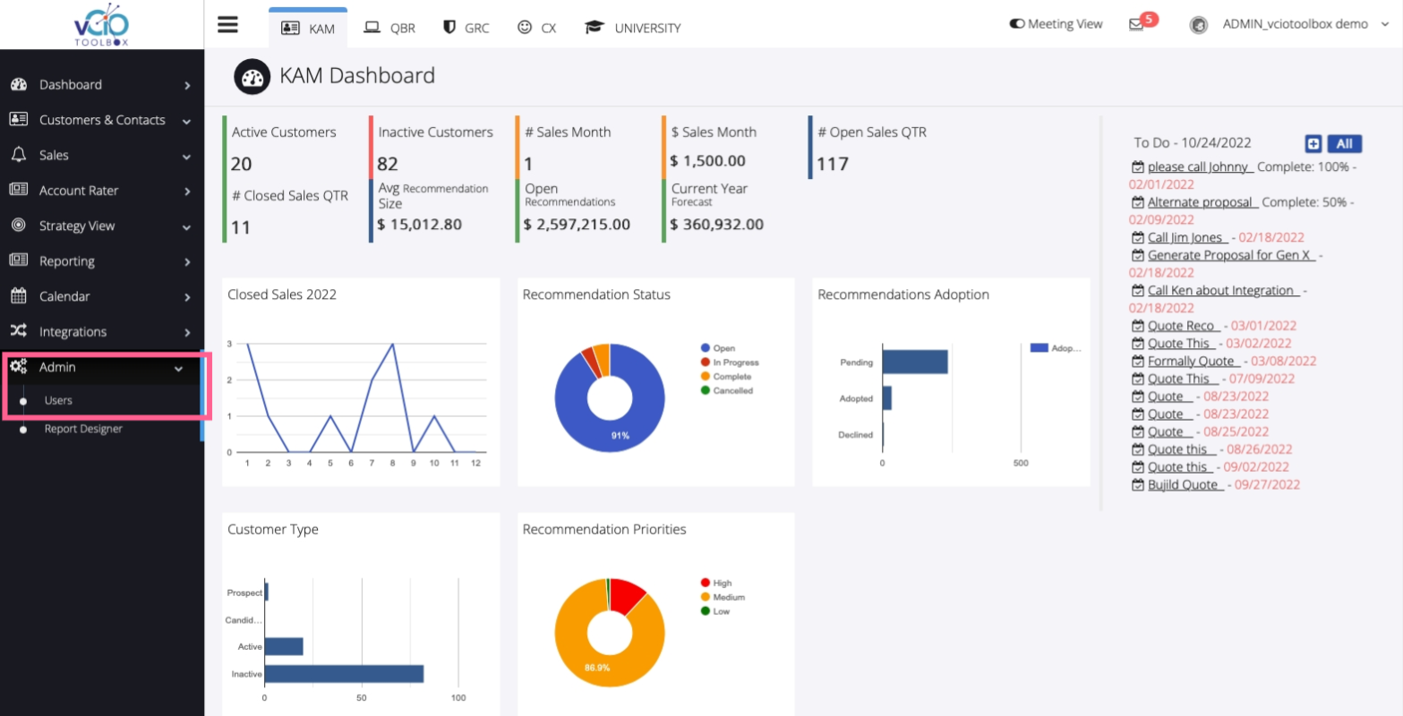
Task: Expand the Customers & Contacts chevron
Action: click(186, 121)
